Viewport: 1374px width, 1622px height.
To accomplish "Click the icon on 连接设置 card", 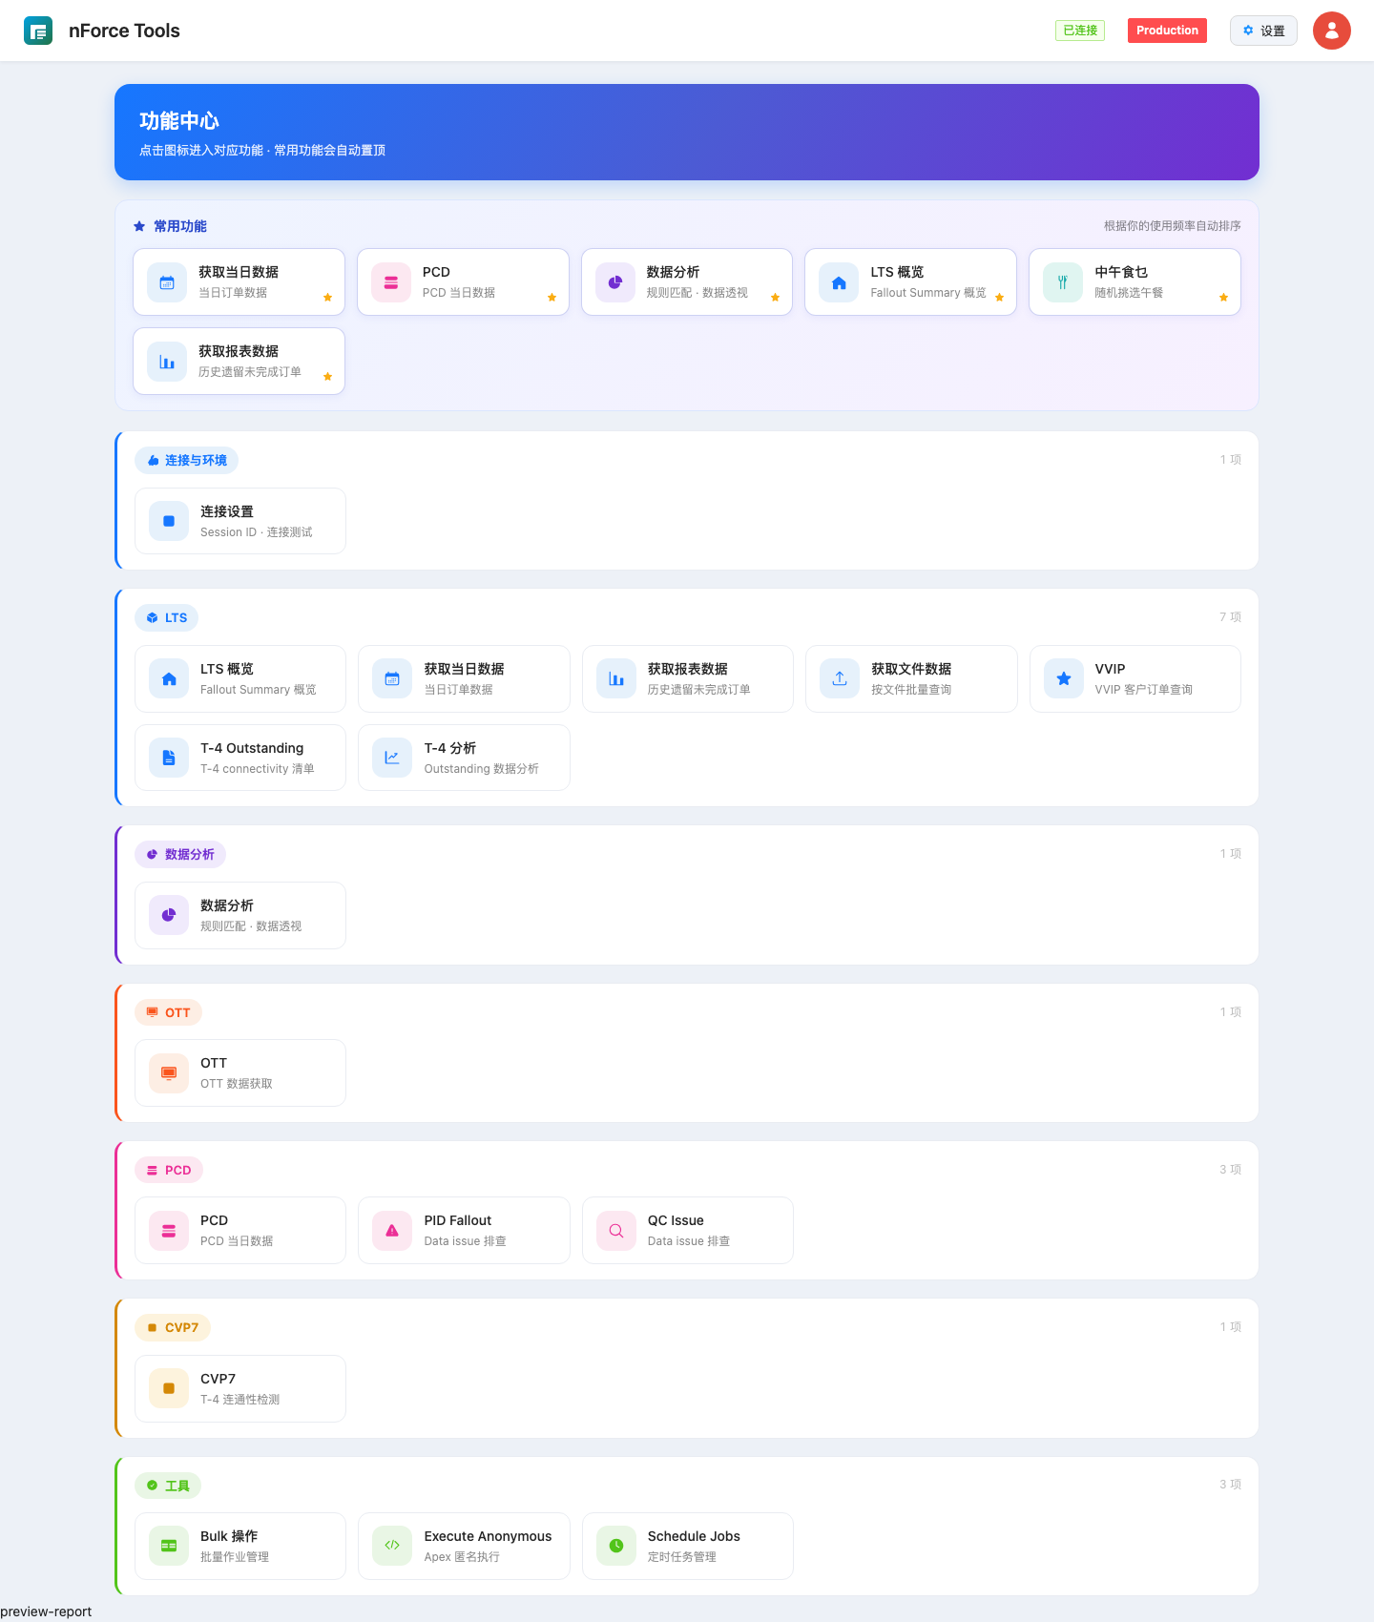I will tap(169, 521).
